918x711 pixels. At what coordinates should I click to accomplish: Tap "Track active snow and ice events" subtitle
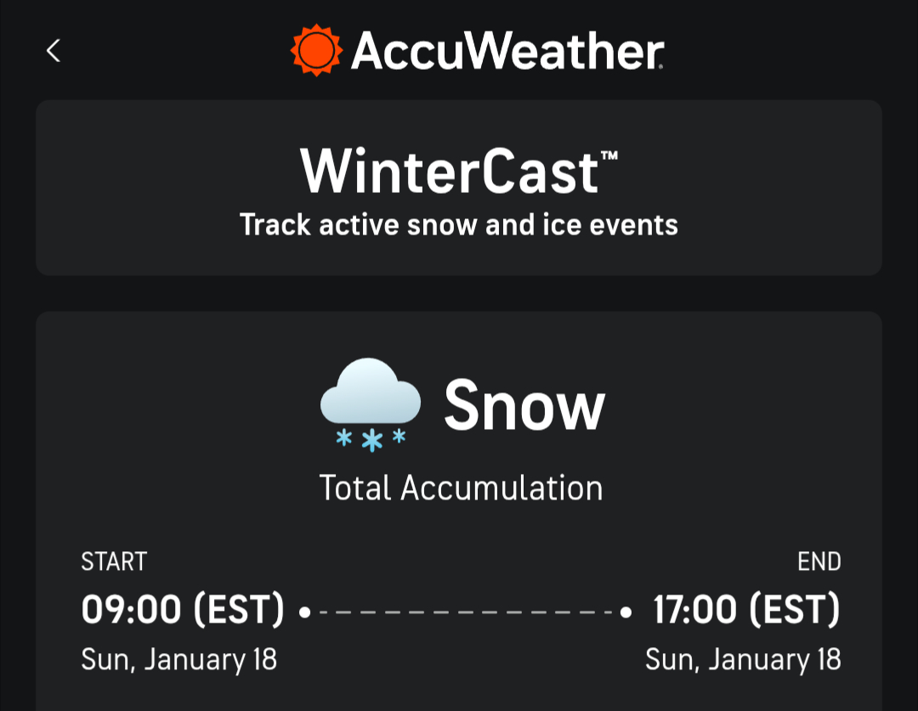pyautogui.click(x=459, y=225)
